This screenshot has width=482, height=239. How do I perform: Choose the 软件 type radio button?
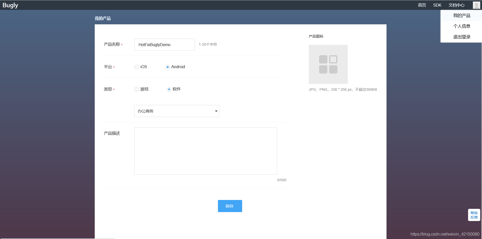[x=169, y=89]
